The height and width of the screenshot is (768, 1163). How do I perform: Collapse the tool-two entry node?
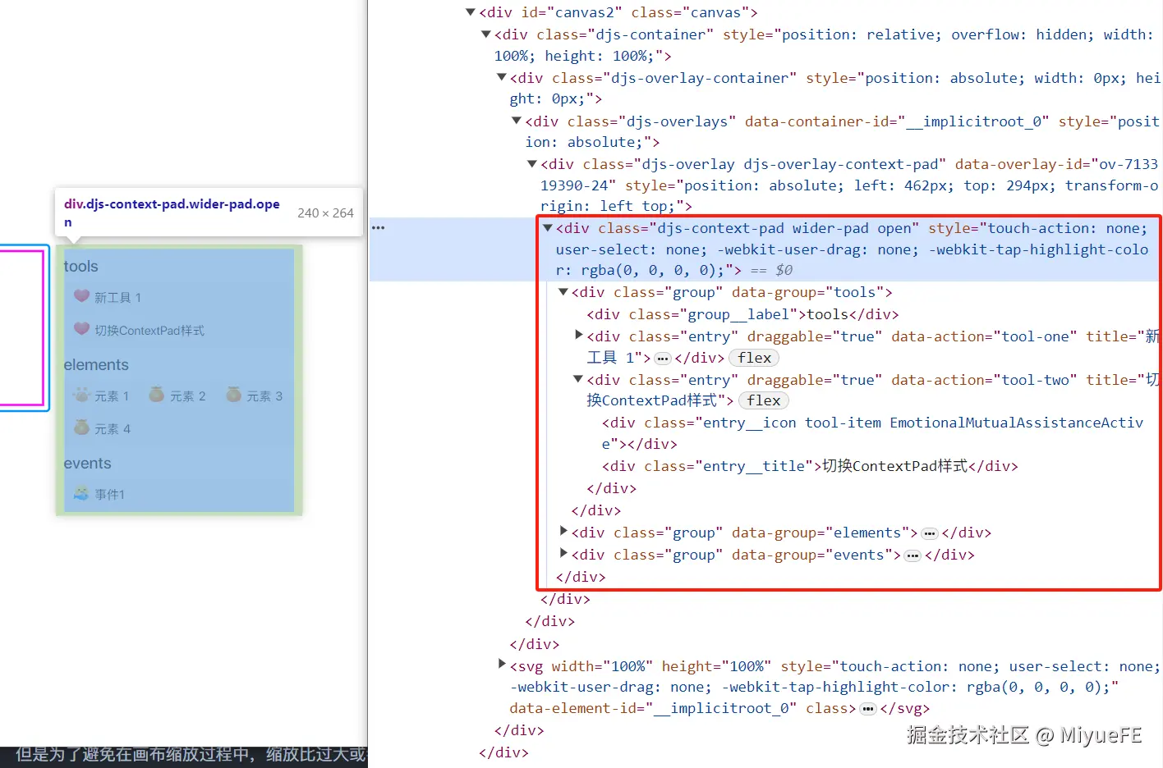(x=578, y=378)
